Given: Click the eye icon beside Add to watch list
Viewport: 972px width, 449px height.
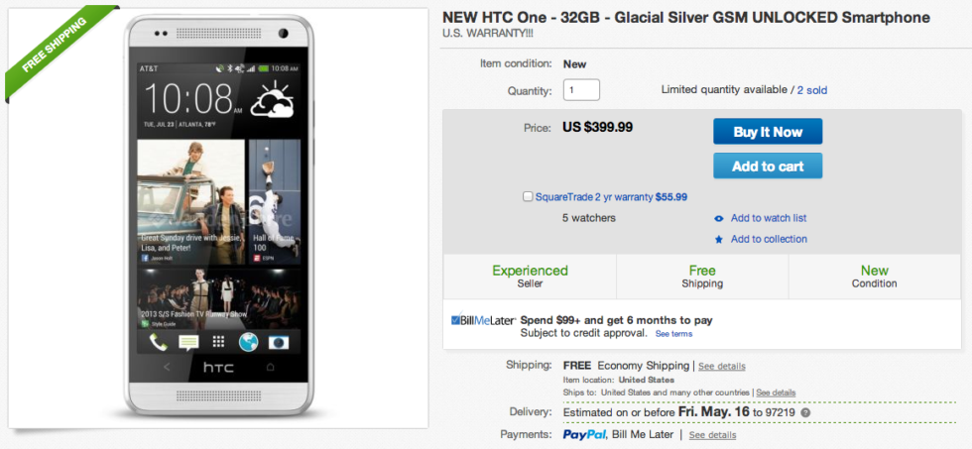Looking at the screenshot, I should tap(719, 218).
